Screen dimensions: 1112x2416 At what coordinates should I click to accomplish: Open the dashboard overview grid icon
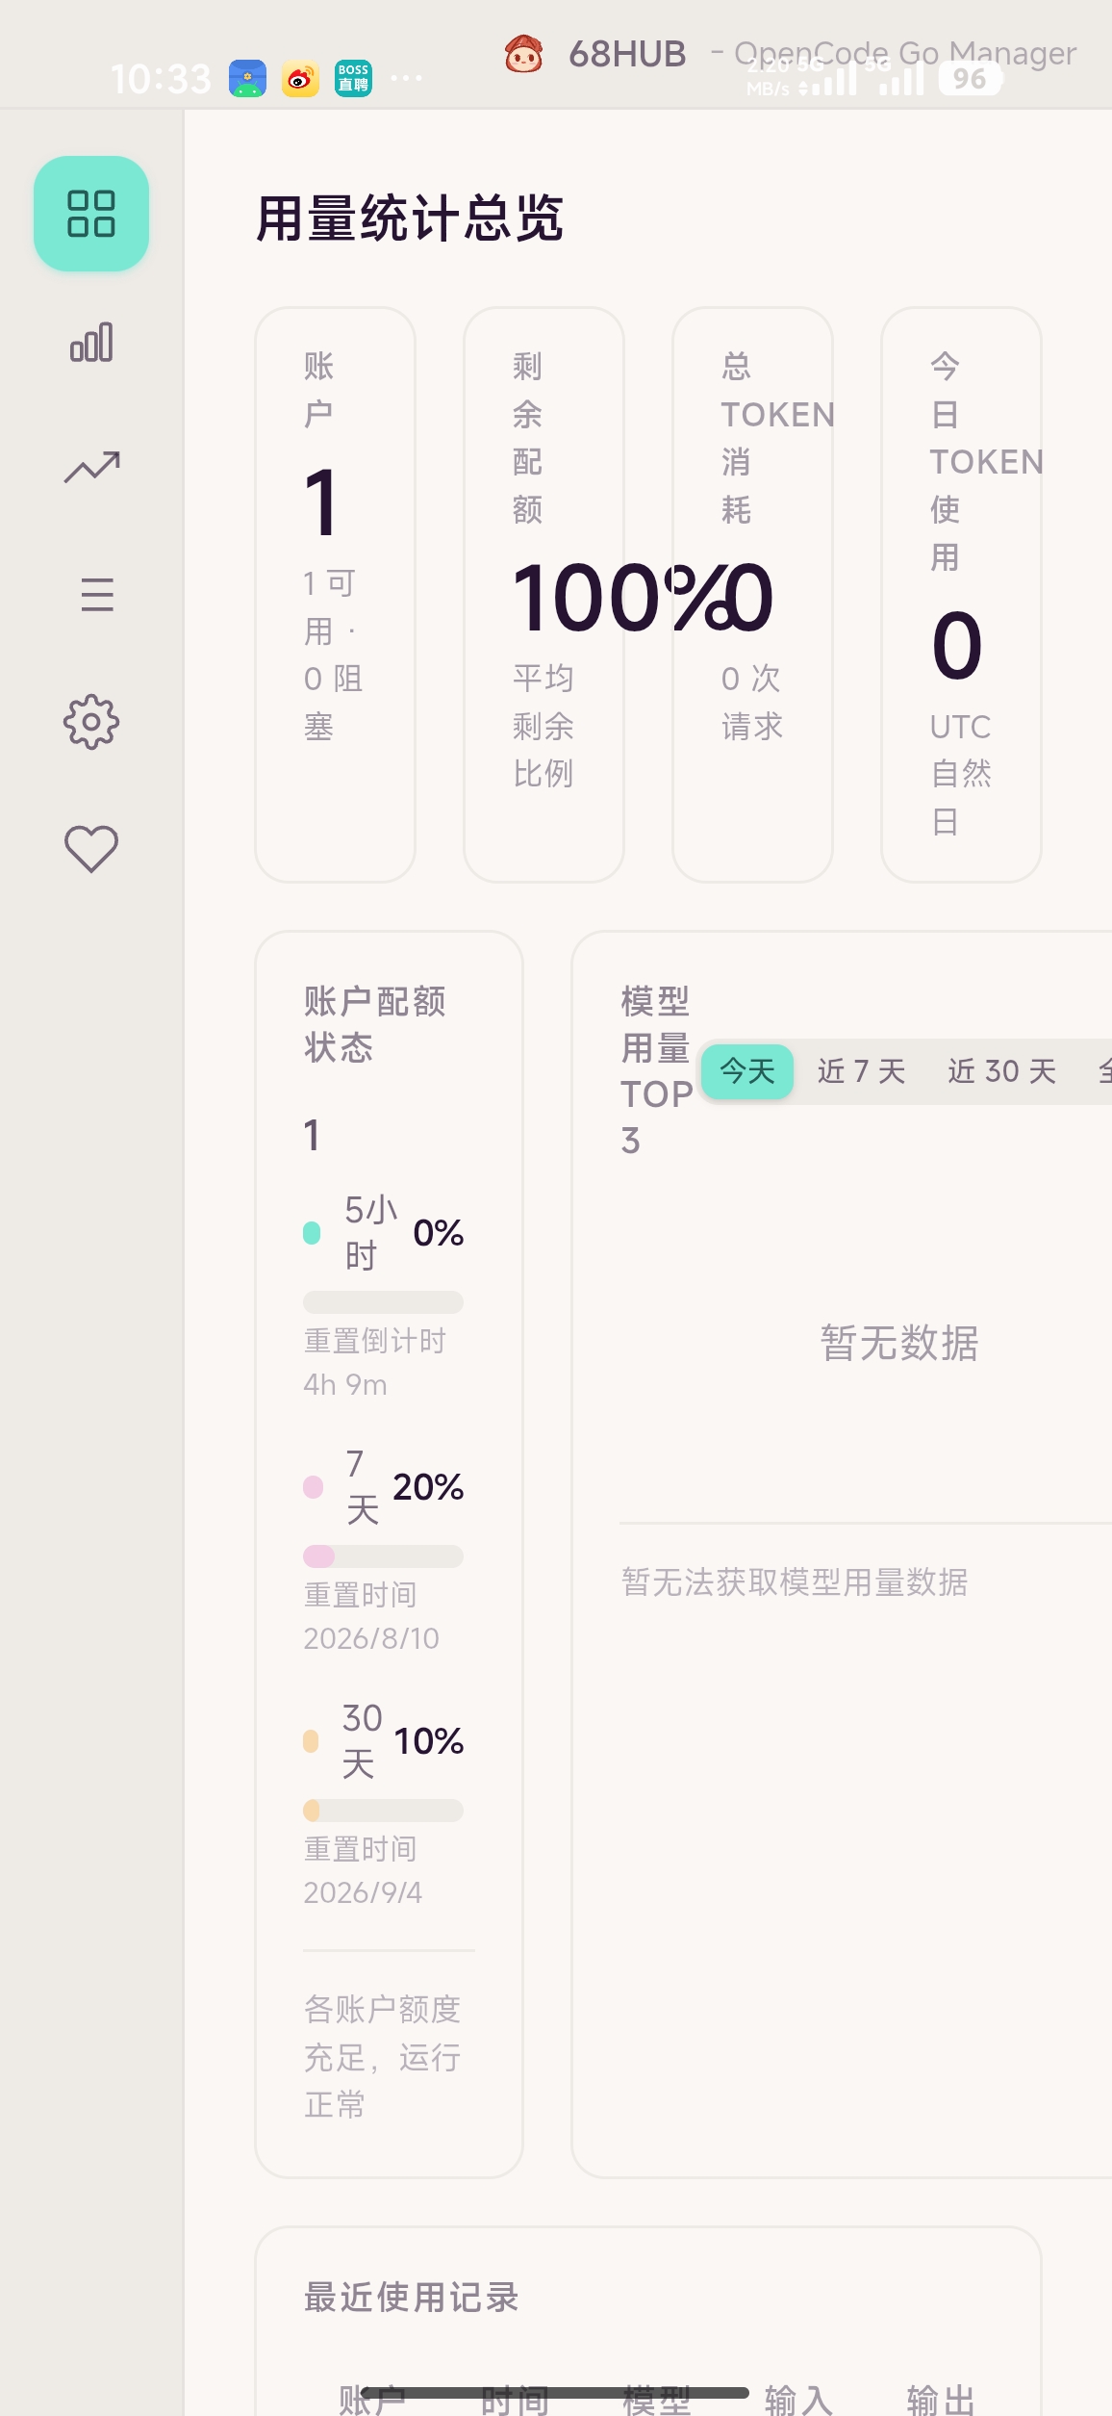pos(91,214)
